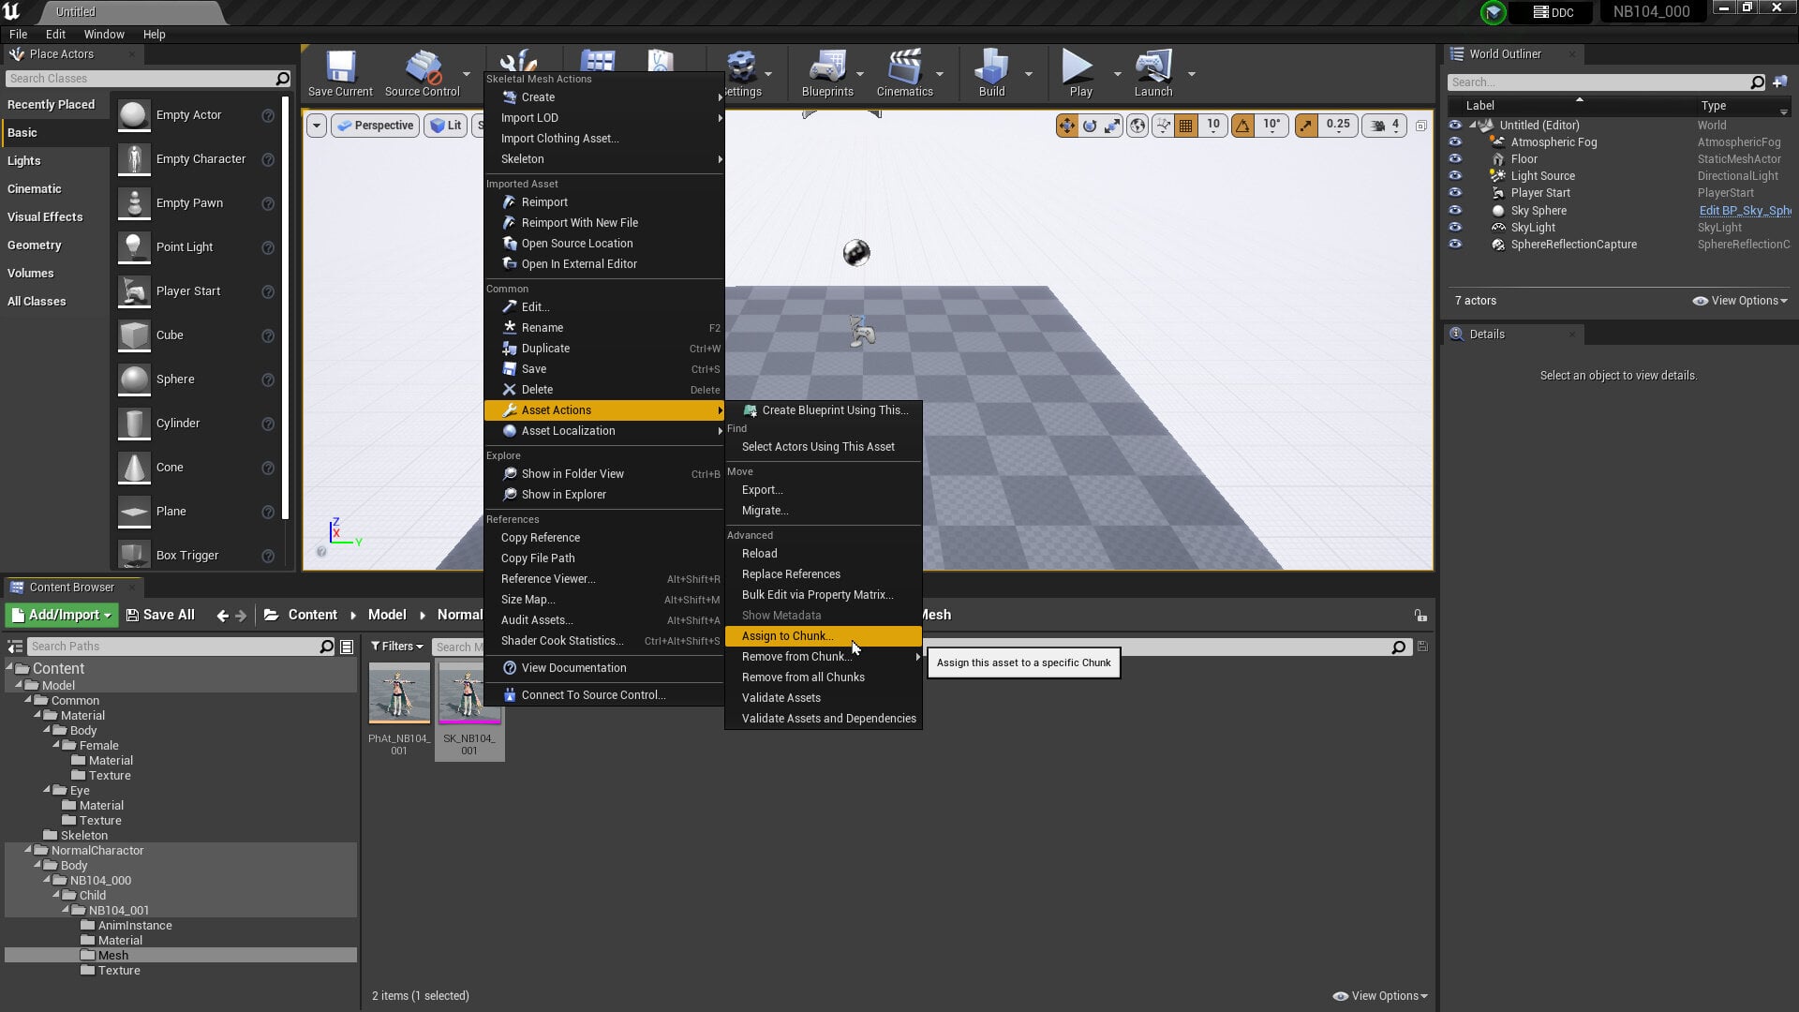Screen dimensions: 1799x1012
Task: Click save search icon in Content Browser
Action: 1422,647
